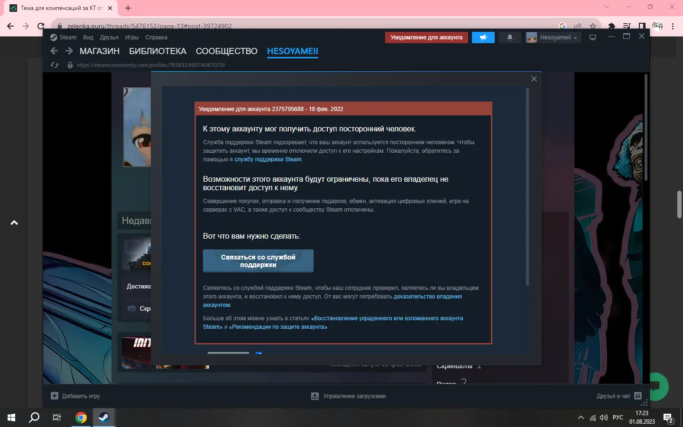The height and width of the screenshot is (427, 683).
Task: Go to the БИБЛИОТЕКА tab
Action: point(158,51)
